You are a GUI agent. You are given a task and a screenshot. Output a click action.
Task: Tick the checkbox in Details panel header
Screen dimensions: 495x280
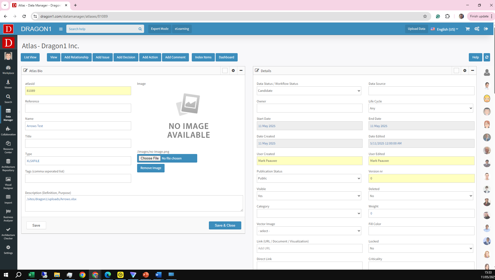pyautogui.click(x=456, y=71)
